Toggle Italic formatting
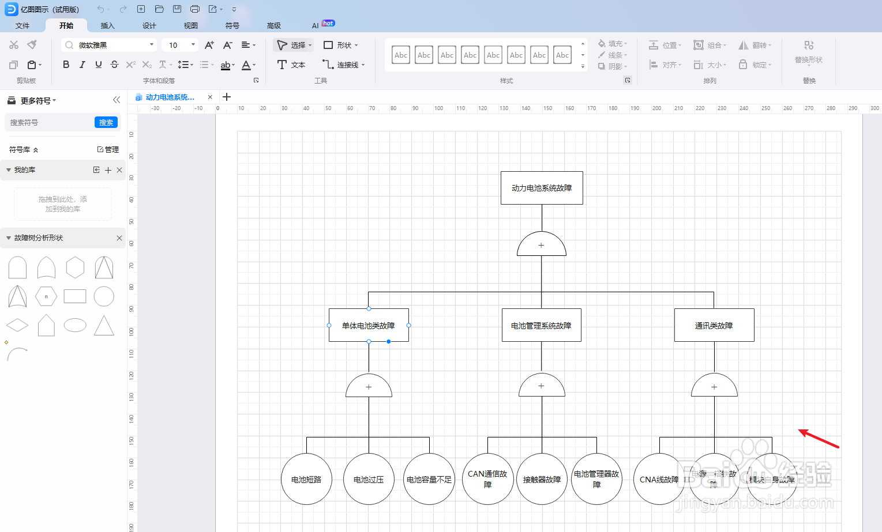Image resolution: width=882 pixels, height=532 pixels. pos(82,65)
